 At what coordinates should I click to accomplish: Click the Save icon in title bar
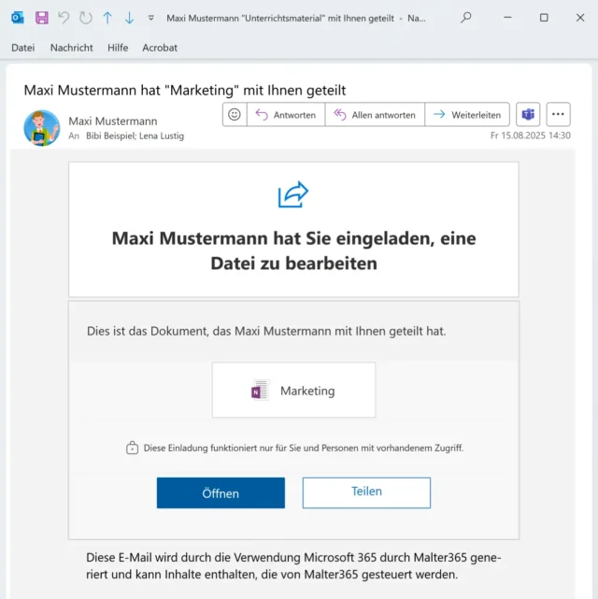[42, 18]
